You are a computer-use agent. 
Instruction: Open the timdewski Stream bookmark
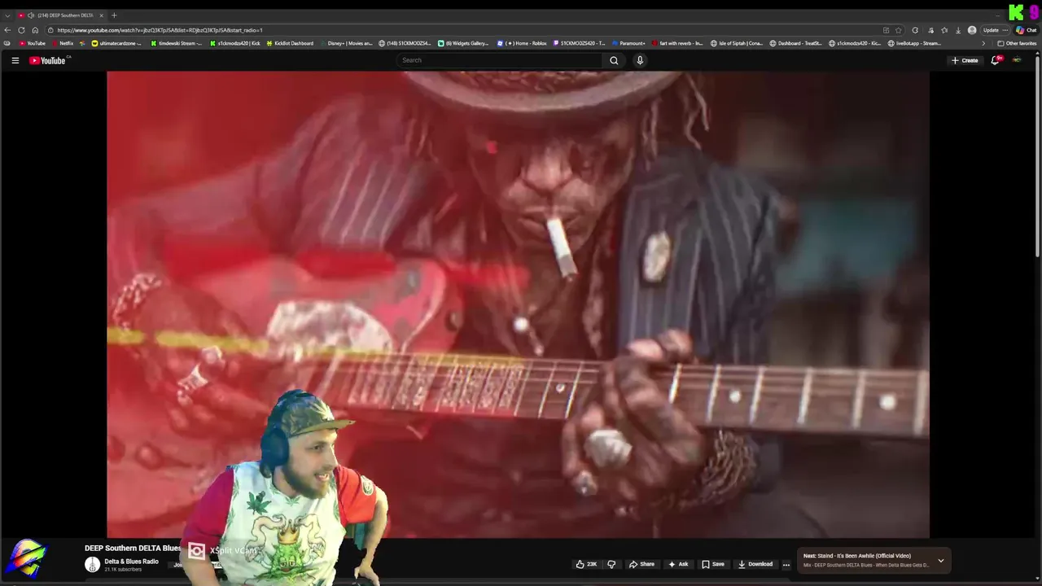point(176,43)
